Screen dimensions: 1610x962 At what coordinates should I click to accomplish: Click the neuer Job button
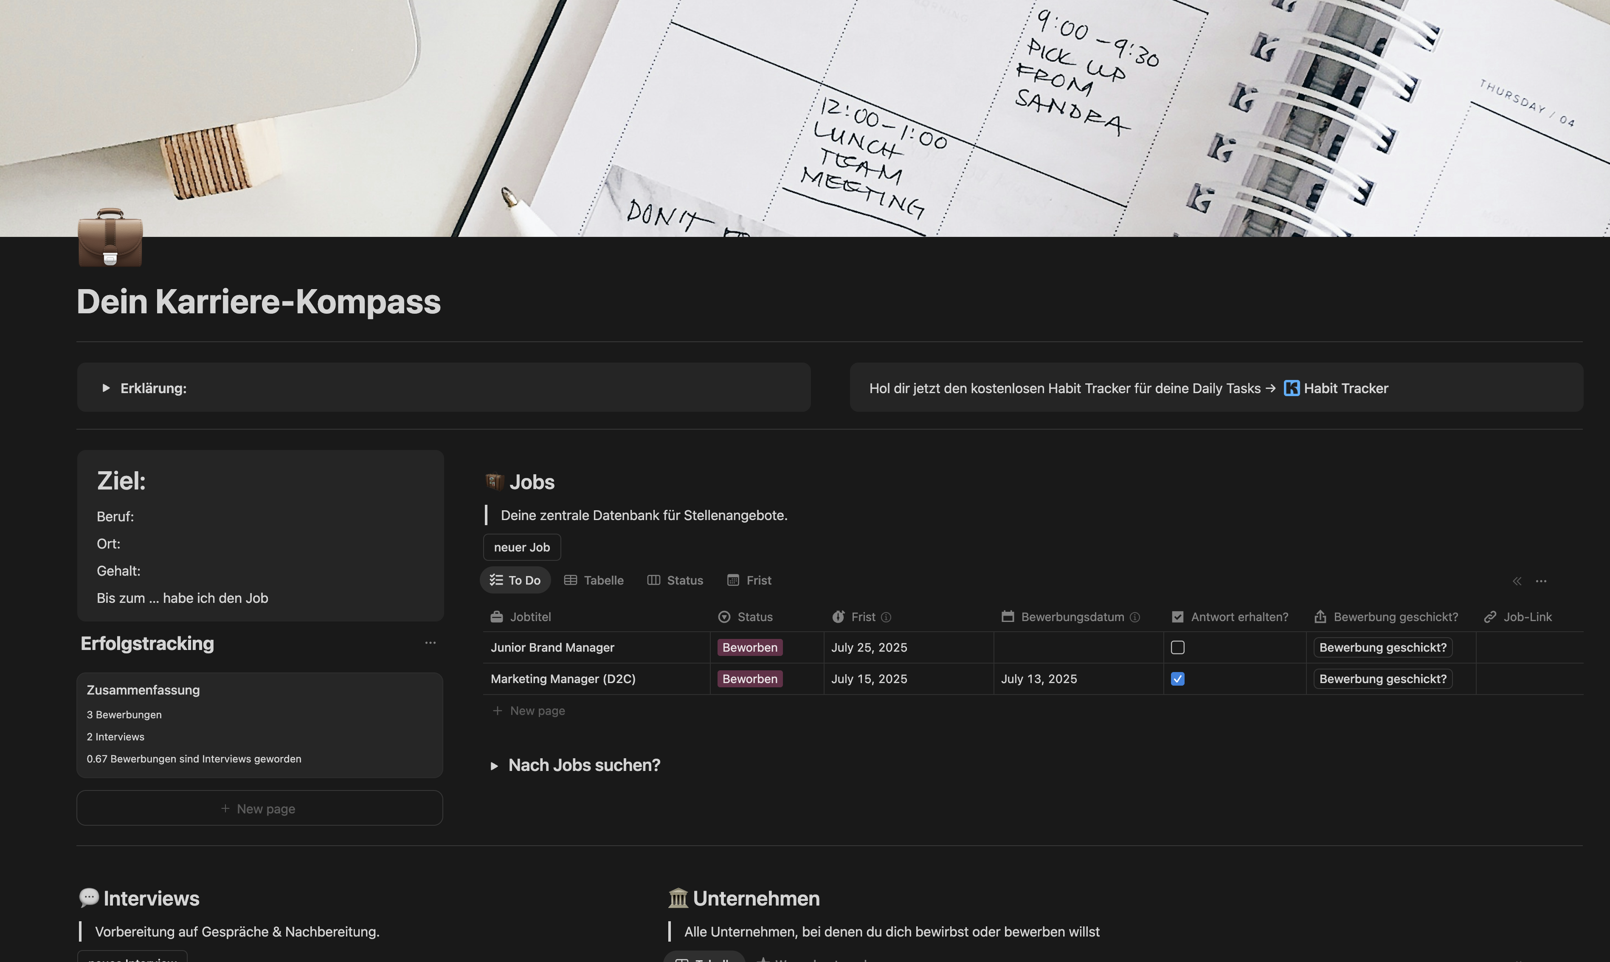(522, 547)
